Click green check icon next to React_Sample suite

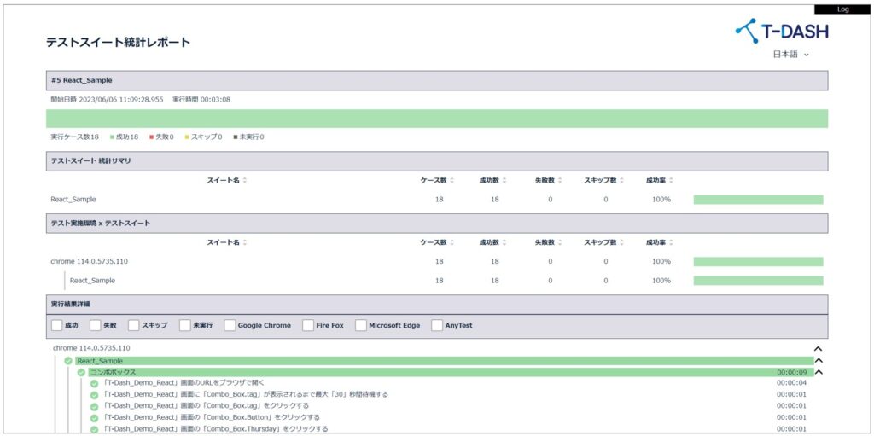point(68,361)
